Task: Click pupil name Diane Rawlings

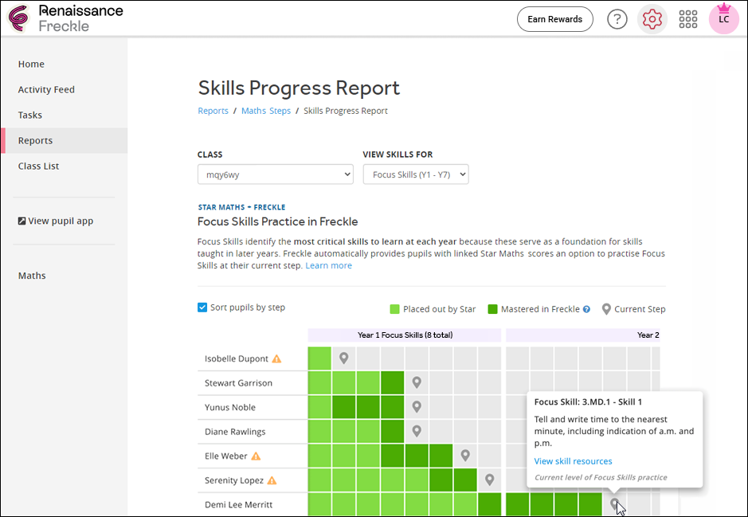Action: 235,432
